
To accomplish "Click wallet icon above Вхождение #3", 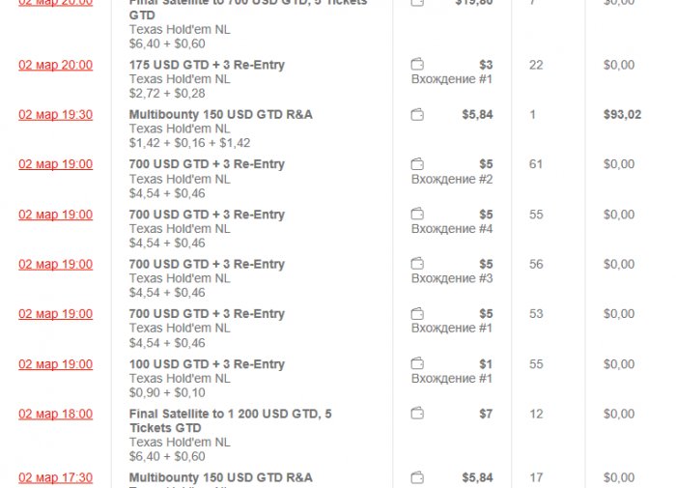I will coord(417,264).
